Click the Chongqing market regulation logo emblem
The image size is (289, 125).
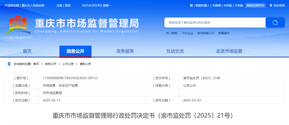[x=18, y=25]
